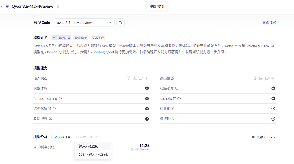Click the 深度思考 tag

point(81,38)
